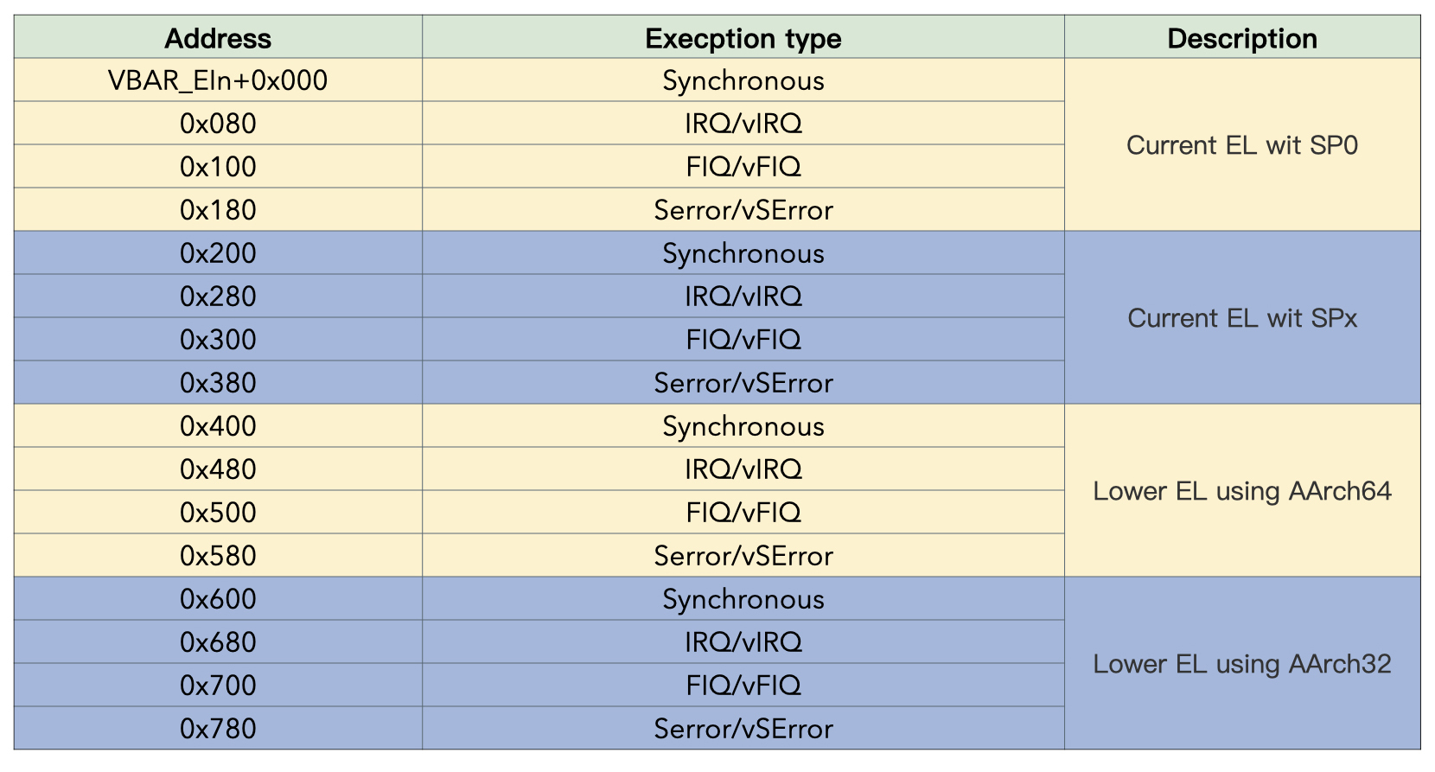Click the Address column header
This screenshot has height=772, width=1435.
[x=218, y=38]
